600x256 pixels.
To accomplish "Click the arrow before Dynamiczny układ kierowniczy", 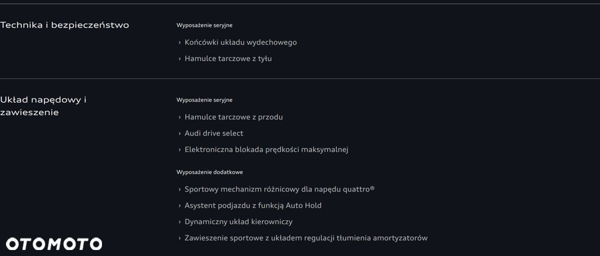I will click(179, 222).
